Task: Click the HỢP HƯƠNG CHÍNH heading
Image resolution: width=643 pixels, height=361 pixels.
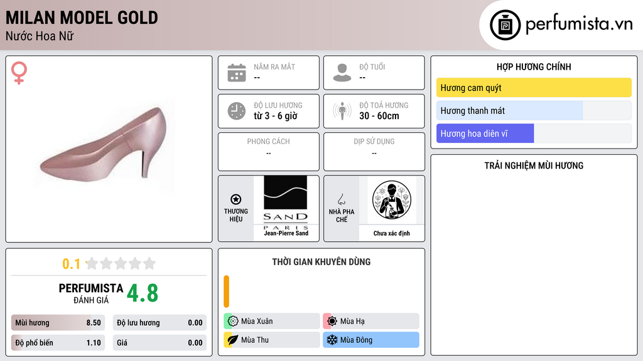Action: click(x=534, y=66)
